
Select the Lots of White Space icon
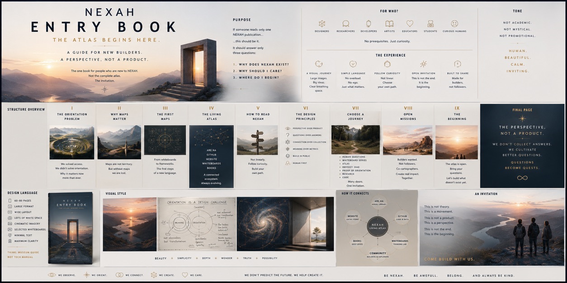tap(10, 218)
